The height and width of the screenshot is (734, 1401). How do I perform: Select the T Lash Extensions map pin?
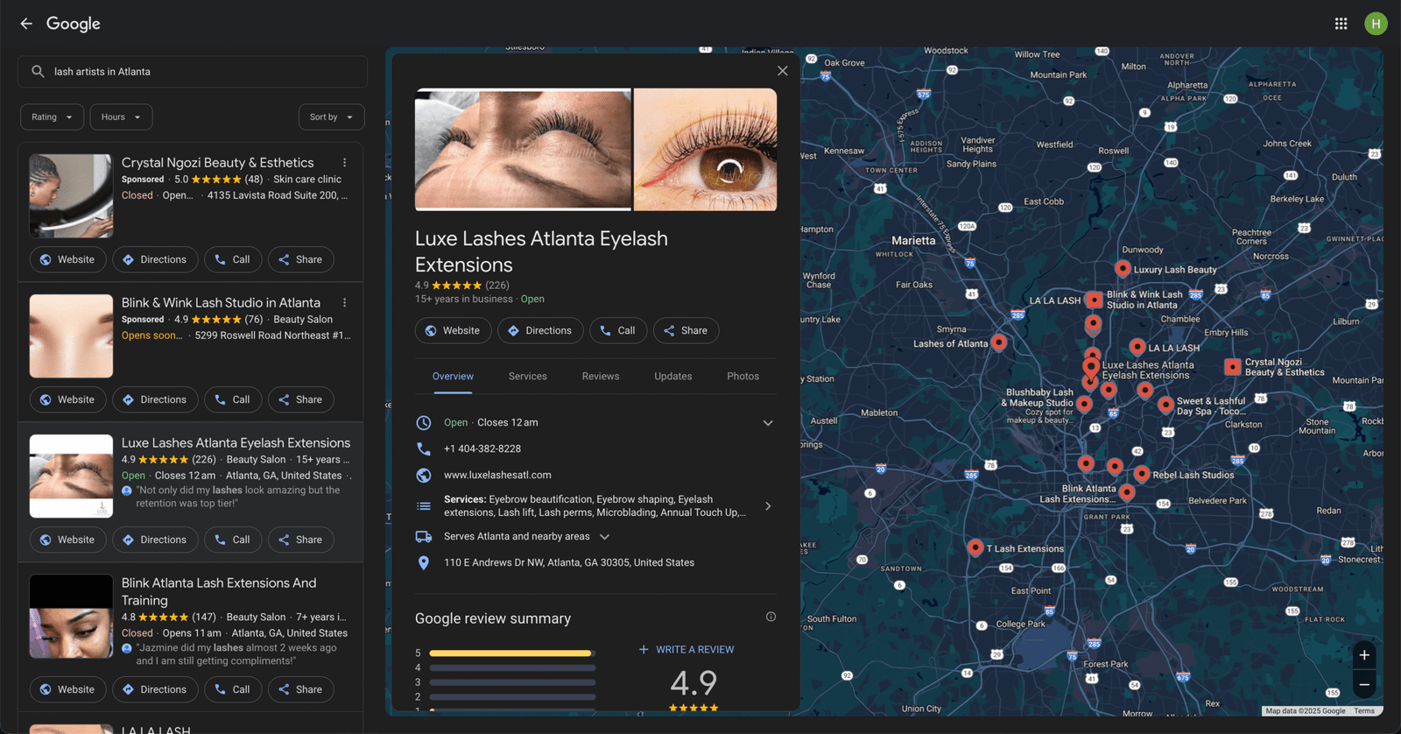click(x=975, y=547)
